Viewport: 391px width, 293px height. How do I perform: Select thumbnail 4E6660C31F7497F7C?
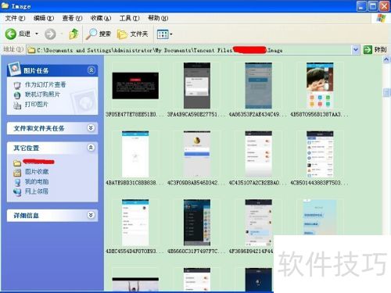coord(197,223)
